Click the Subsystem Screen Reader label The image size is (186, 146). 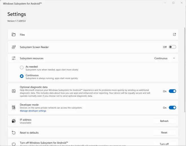pos(34,47)
